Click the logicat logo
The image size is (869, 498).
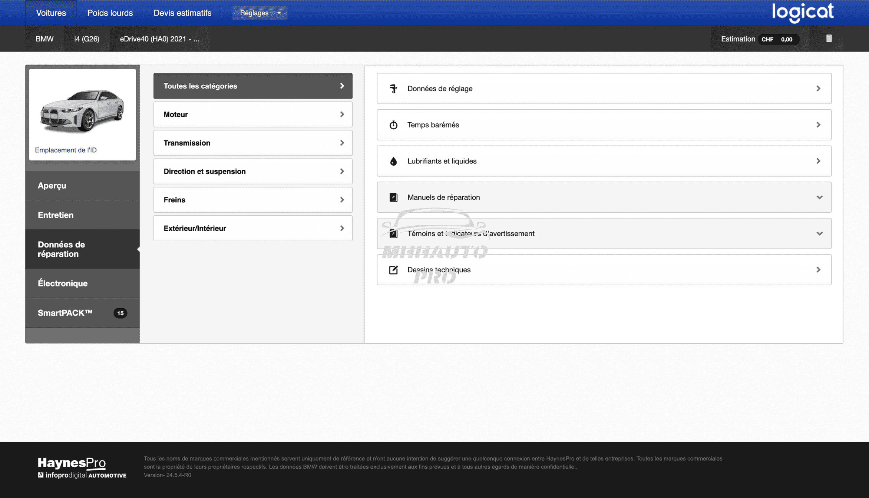coord(803,13)
